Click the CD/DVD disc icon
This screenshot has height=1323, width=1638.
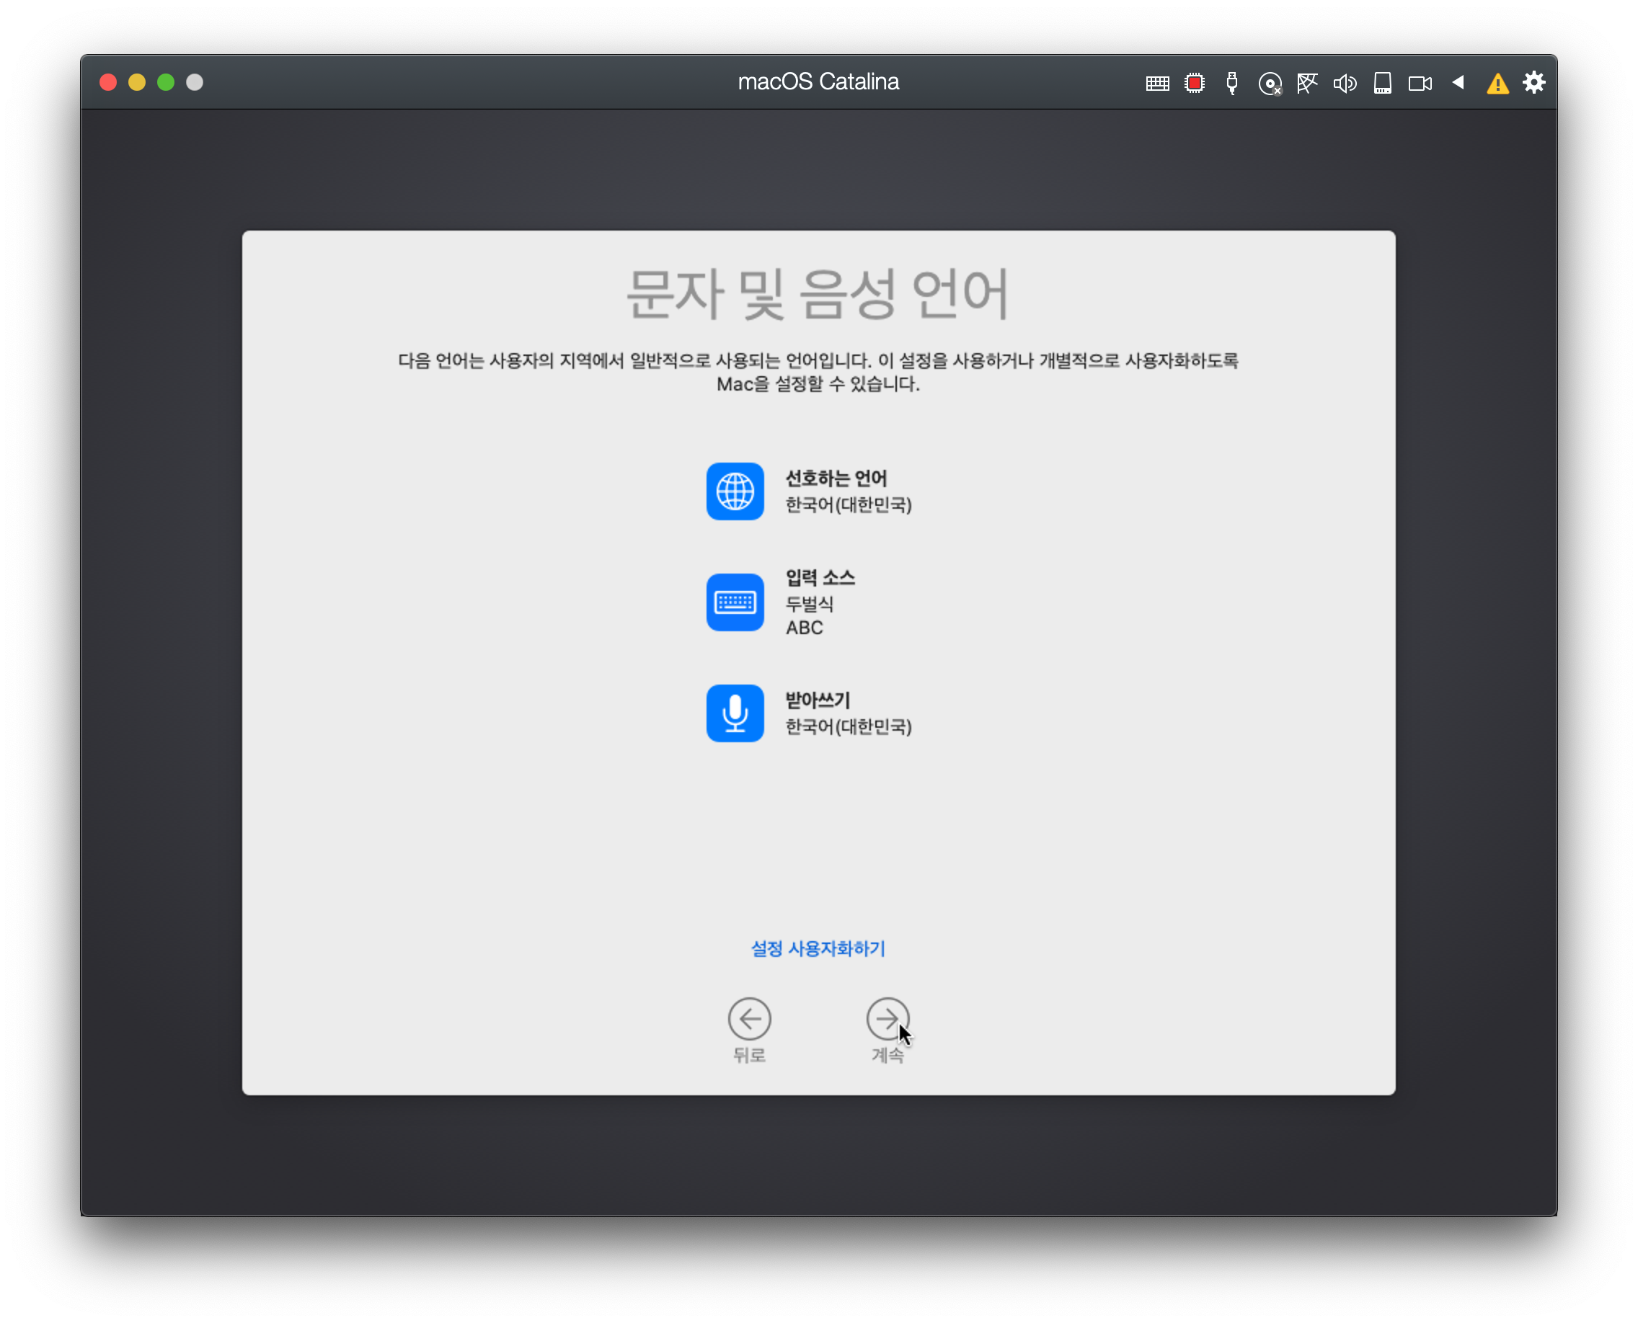(1270, 83)
